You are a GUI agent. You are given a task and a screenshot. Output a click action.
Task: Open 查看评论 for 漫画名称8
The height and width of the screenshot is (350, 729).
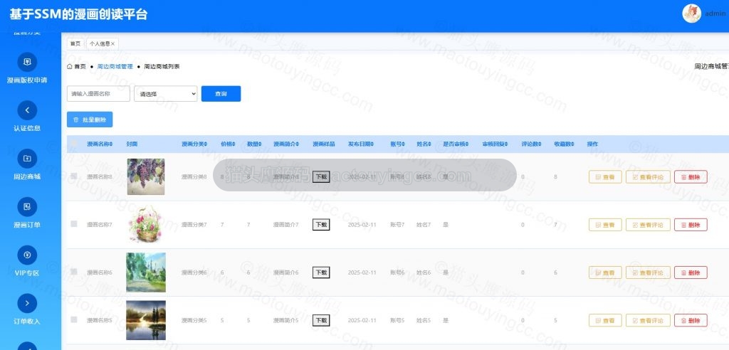click(648, 176)
